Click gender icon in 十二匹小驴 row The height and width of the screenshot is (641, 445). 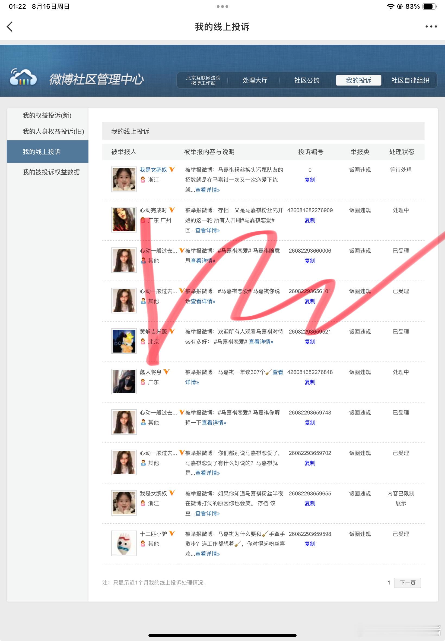pyautogui.click(x=143, y=543)
